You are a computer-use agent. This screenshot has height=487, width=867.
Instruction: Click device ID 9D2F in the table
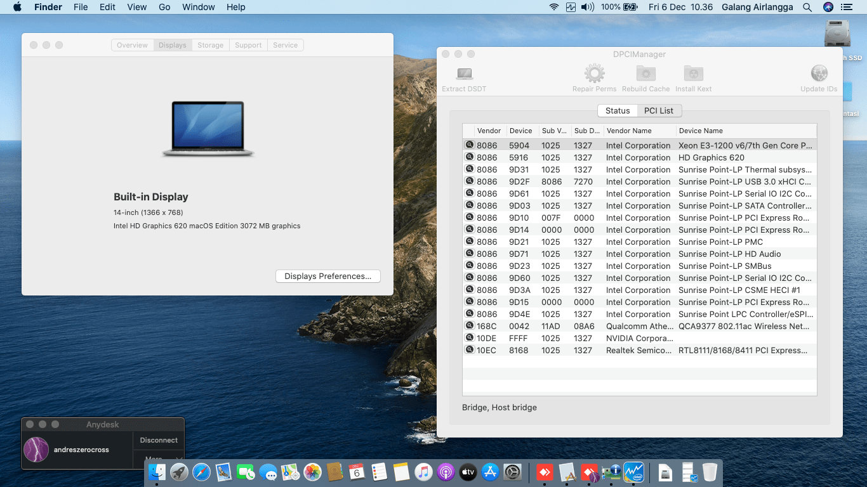(519, 182)
